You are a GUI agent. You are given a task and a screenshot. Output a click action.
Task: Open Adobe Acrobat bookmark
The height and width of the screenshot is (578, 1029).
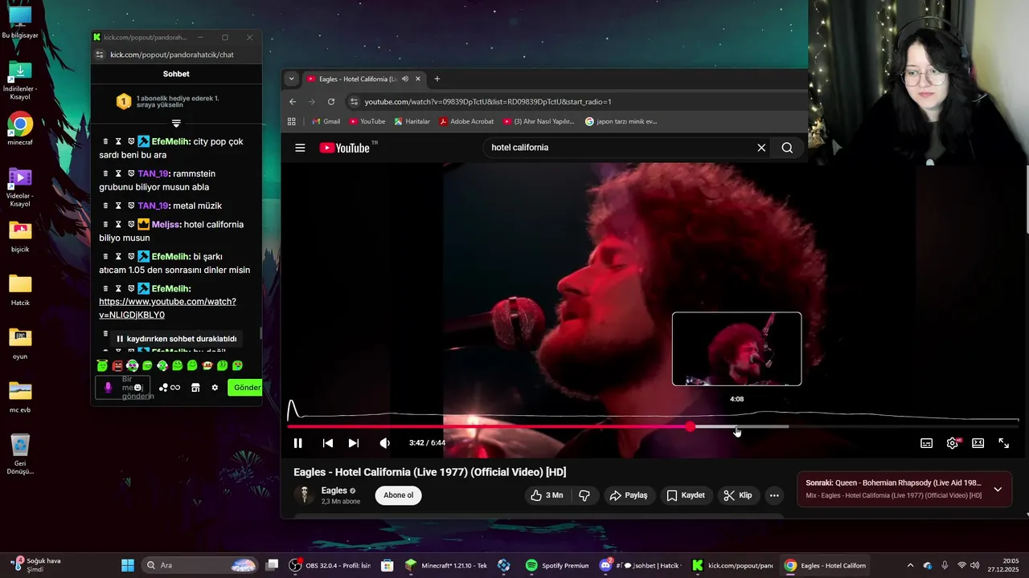click(x=466, y=121)
